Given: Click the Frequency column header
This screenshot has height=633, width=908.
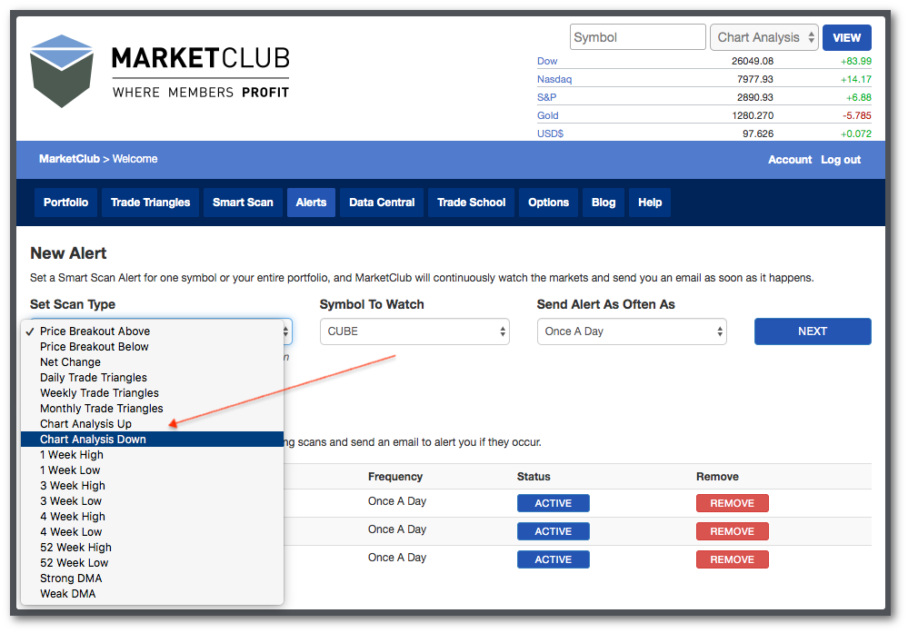Looking at the screenshot, I should [395, 477].
